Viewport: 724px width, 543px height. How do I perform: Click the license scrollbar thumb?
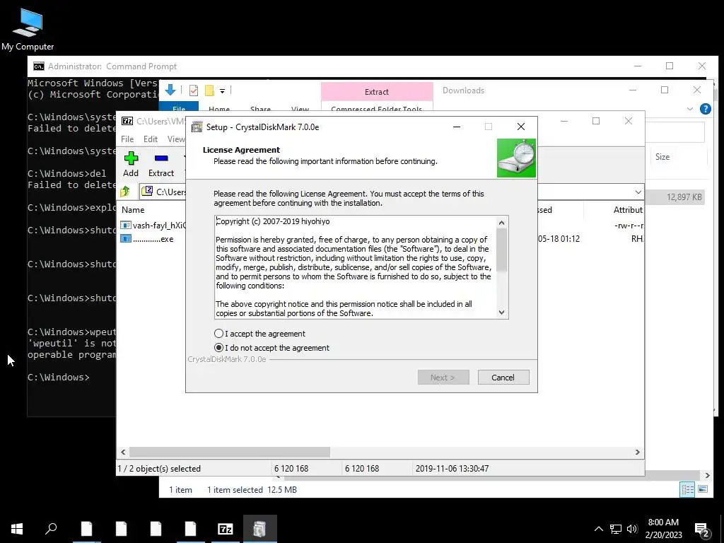[502, 250]
